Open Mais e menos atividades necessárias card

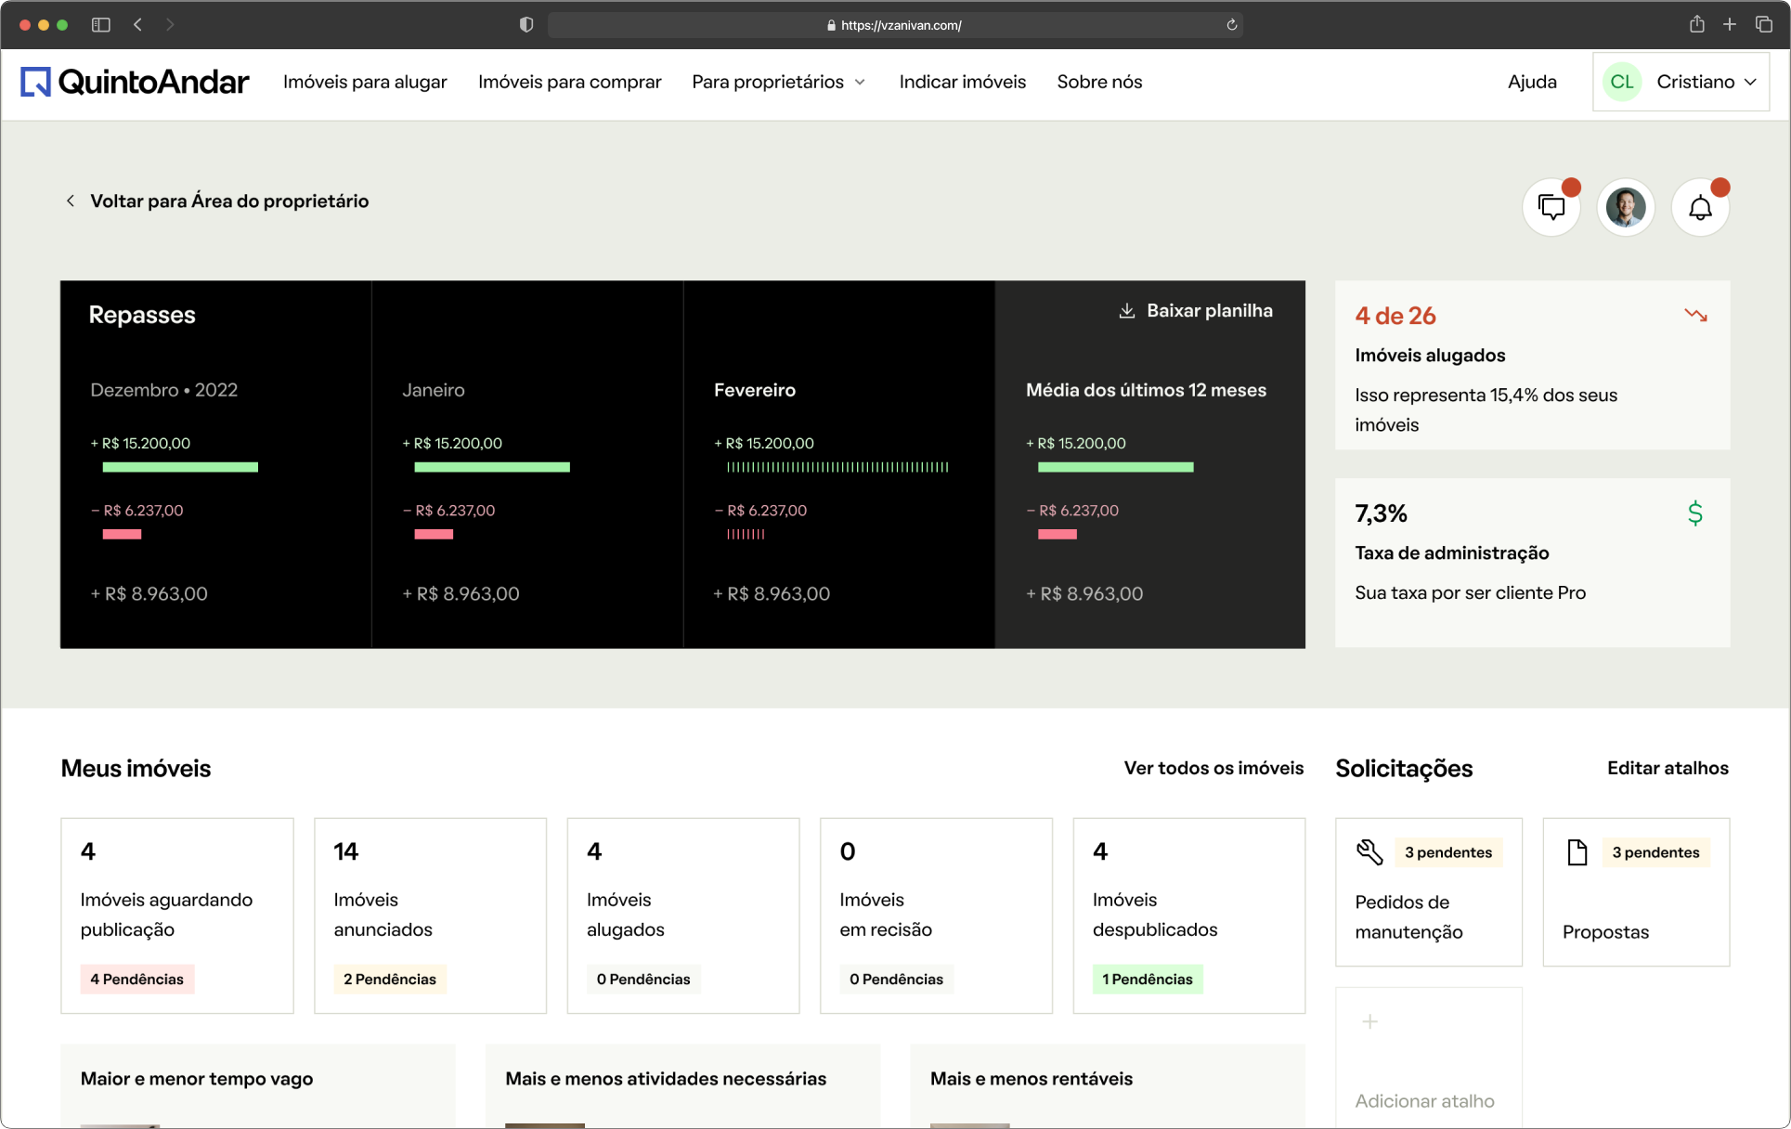tap(682, 1086)
